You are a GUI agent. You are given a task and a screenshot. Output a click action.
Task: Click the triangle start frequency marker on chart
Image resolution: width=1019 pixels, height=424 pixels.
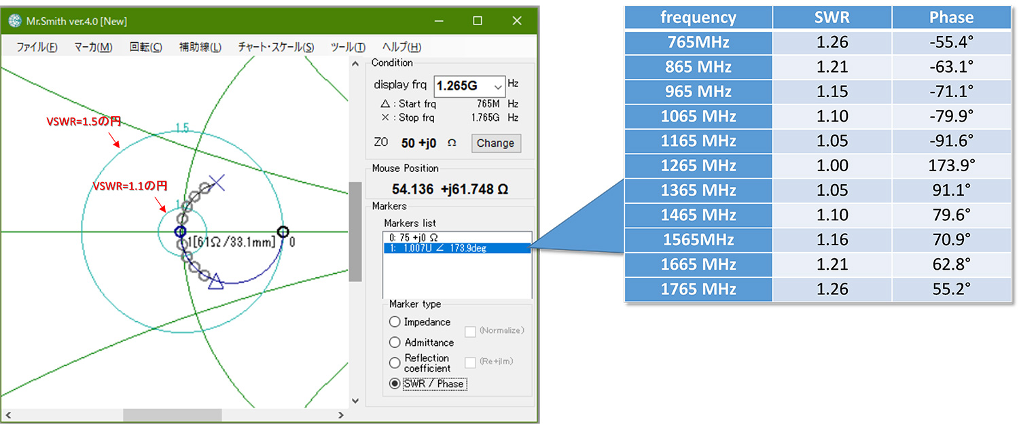pyautogui.click(x=216, y=280)
